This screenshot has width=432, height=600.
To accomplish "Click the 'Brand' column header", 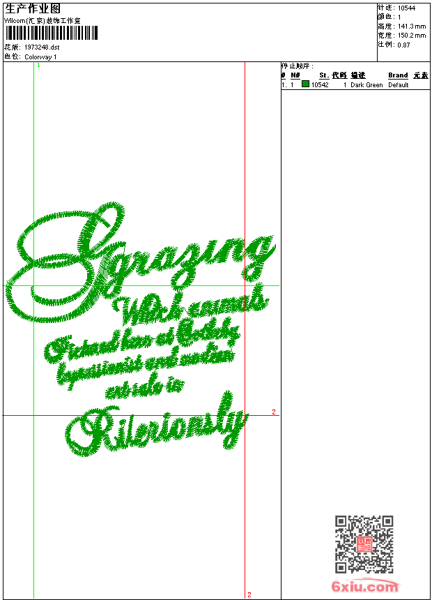I will click(398, 75).
